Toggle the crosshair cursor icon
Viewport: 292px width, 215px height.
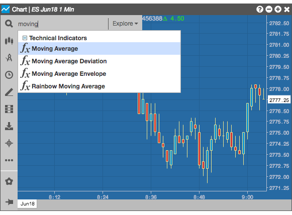9,143
